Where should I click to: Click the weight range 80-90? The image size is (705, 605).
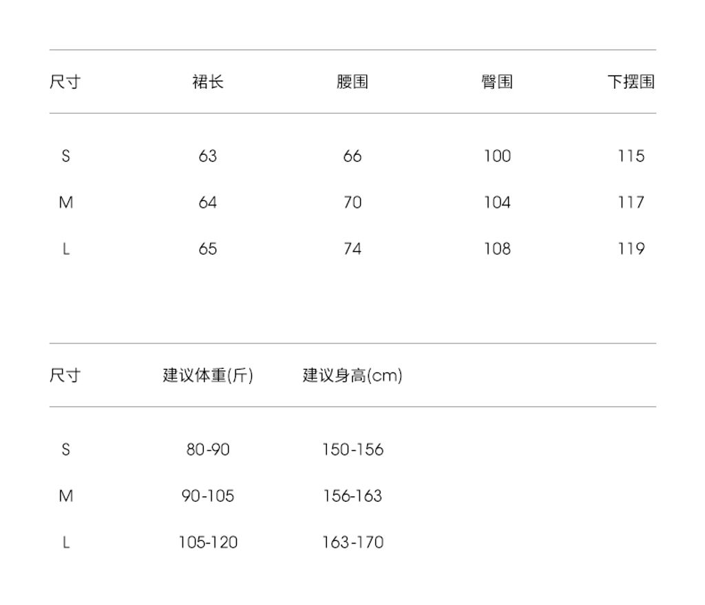click(207, 449)
